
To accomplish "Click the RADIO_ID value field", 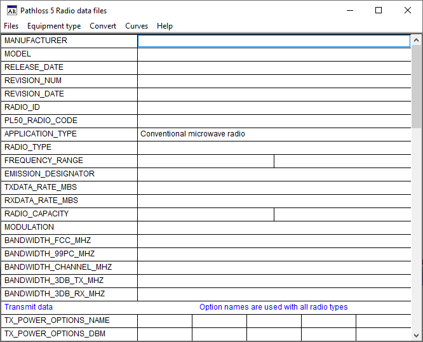I will tap(274, 107).
